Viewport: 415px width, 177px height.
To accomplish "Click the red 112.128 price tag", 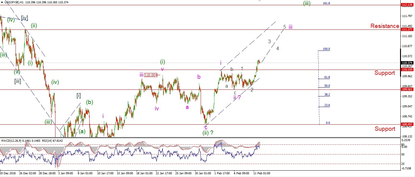I will 407,5.
